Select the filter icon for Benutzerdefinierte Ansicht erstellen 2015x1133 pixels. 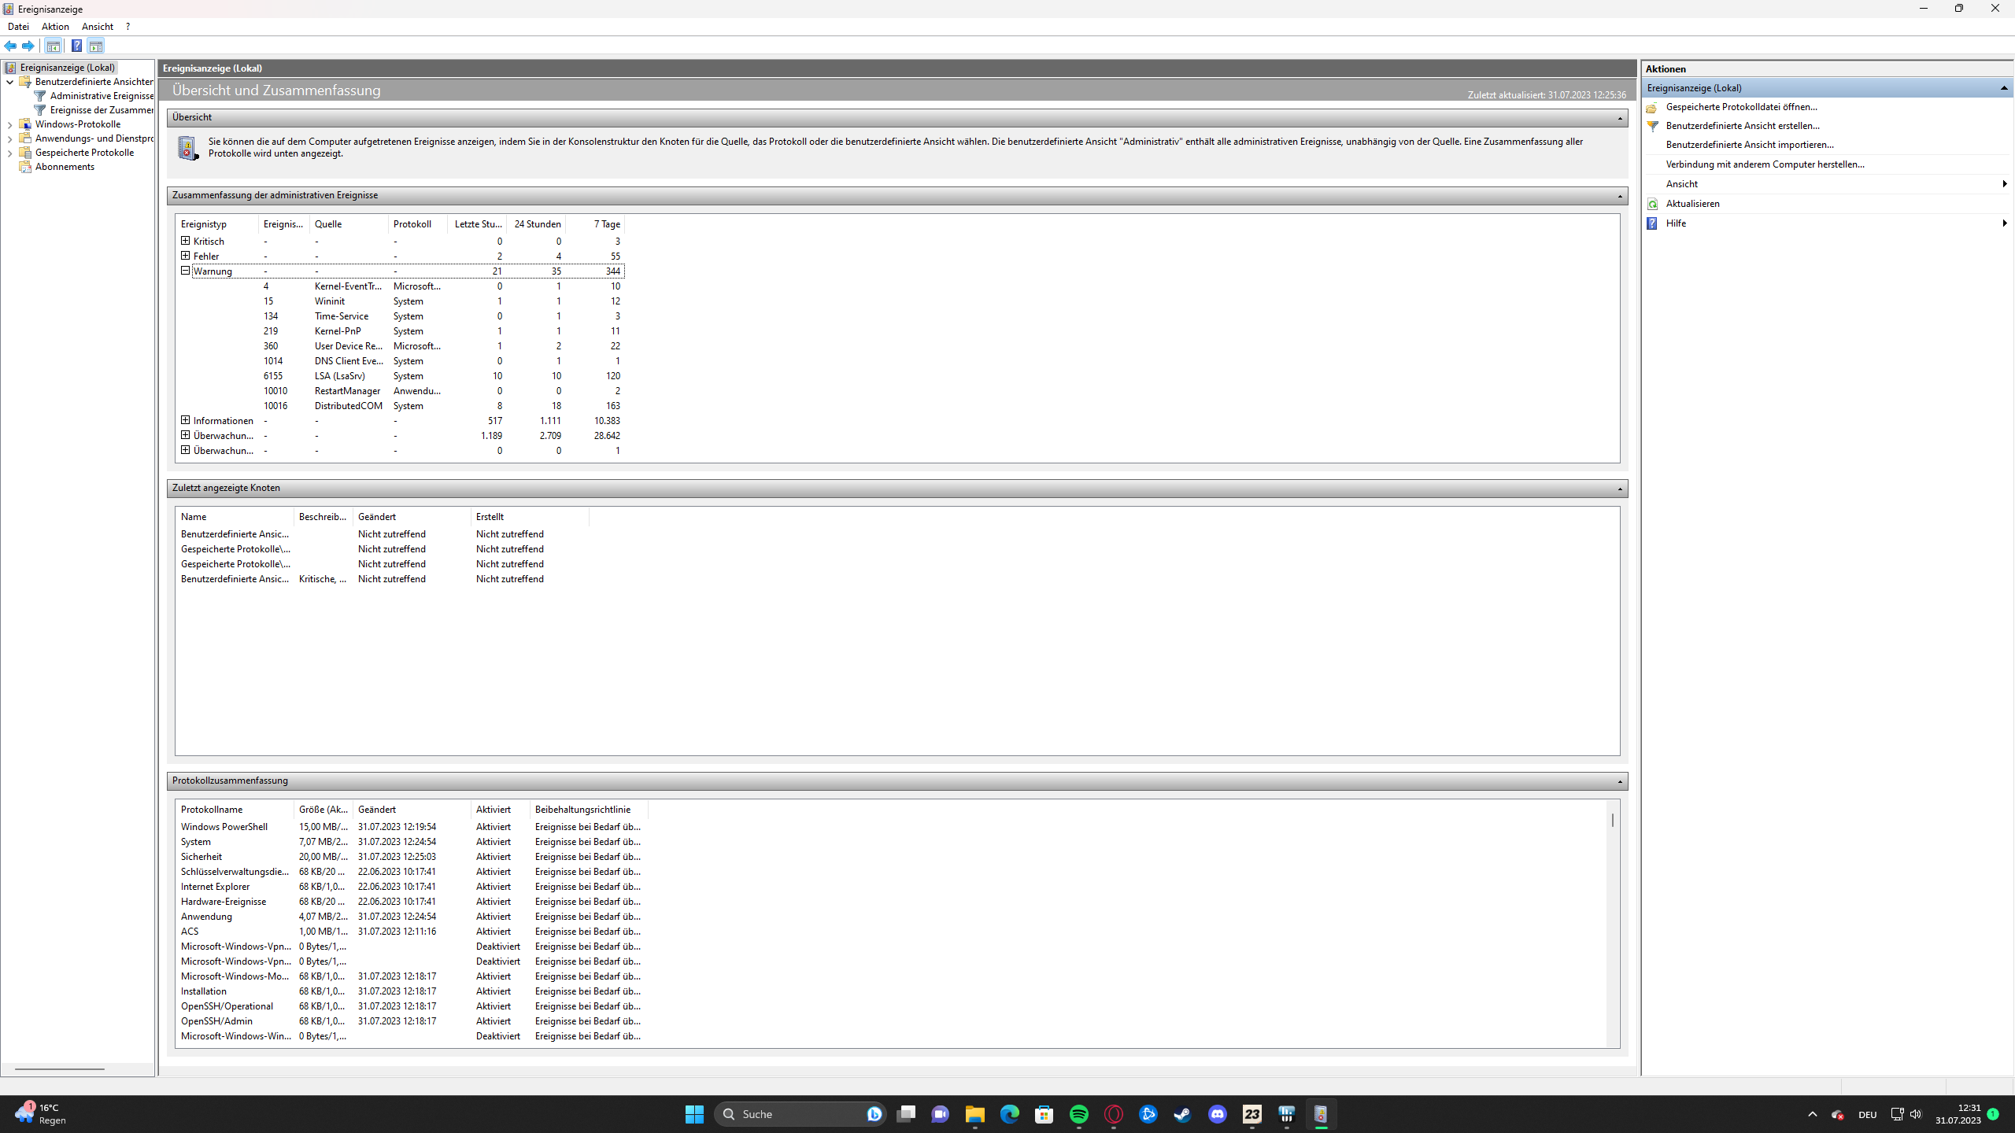pyautogui.click(x=1653, y=125)
